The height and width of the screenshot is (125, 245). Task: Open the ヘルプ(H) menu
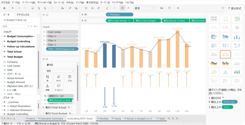pos(129,2)
